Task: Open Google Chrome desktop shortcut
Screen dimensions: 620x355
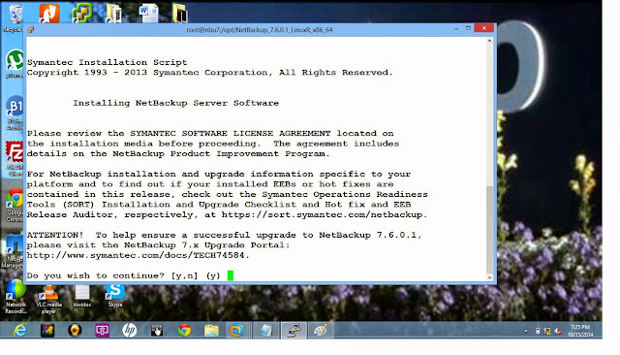Action: point(15,205)
